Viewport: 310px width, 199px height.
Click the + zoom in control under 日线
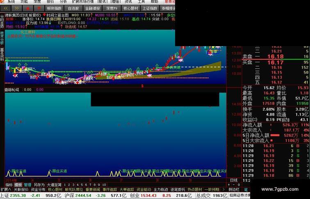(229, 185)
